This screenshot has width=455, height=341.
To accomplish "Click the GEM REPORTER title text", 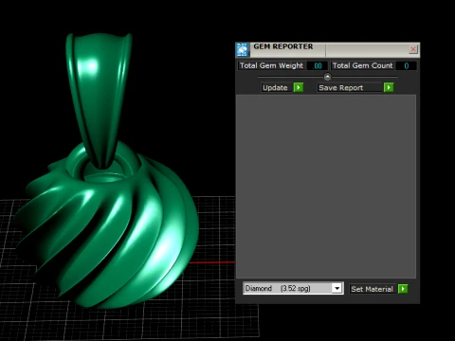I will [x=283, y=46].
